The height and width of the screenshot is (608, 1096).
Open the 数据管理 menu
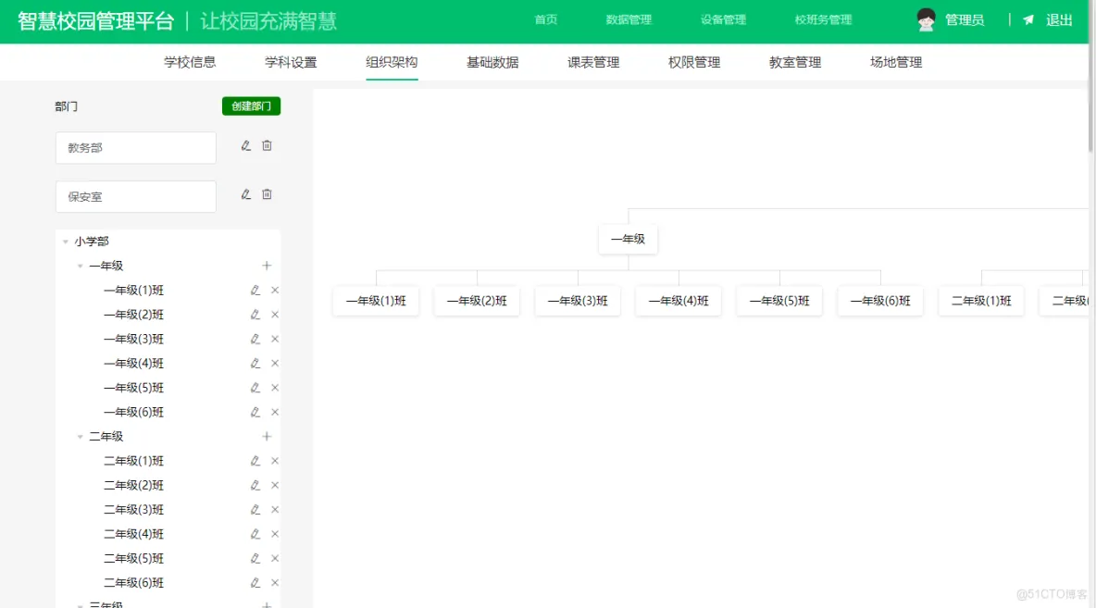[x=629, y=19]
